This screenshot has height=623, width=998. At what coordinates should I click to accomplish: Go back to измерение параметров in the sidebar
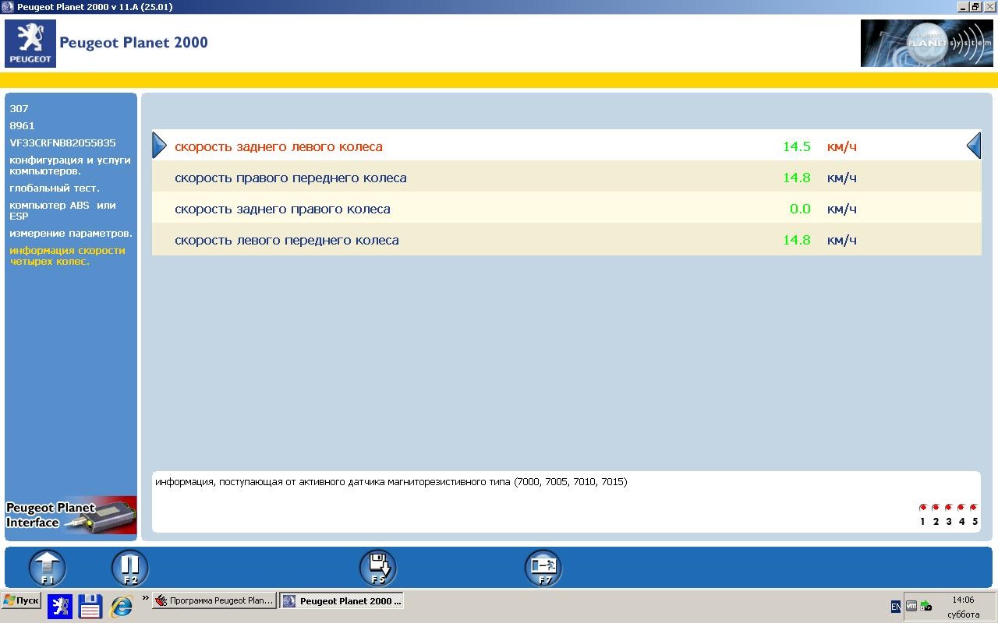tap(71, 233)
